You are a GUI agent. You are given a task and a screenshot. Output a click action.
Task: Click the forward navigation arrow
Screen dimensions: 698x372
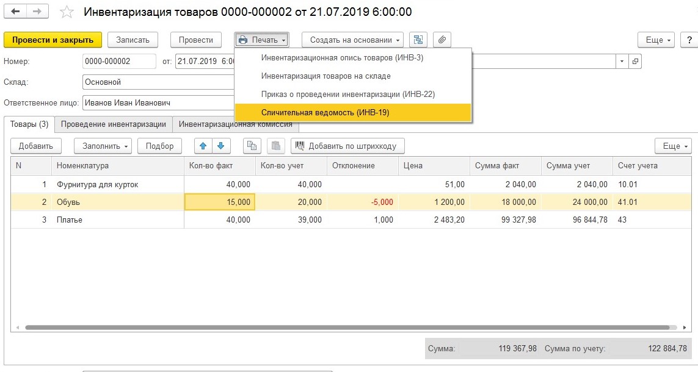tap(37, 12)
